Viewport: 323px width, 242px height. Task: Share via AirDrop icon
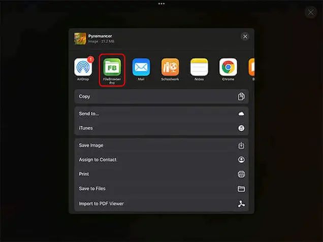point(83,67)
